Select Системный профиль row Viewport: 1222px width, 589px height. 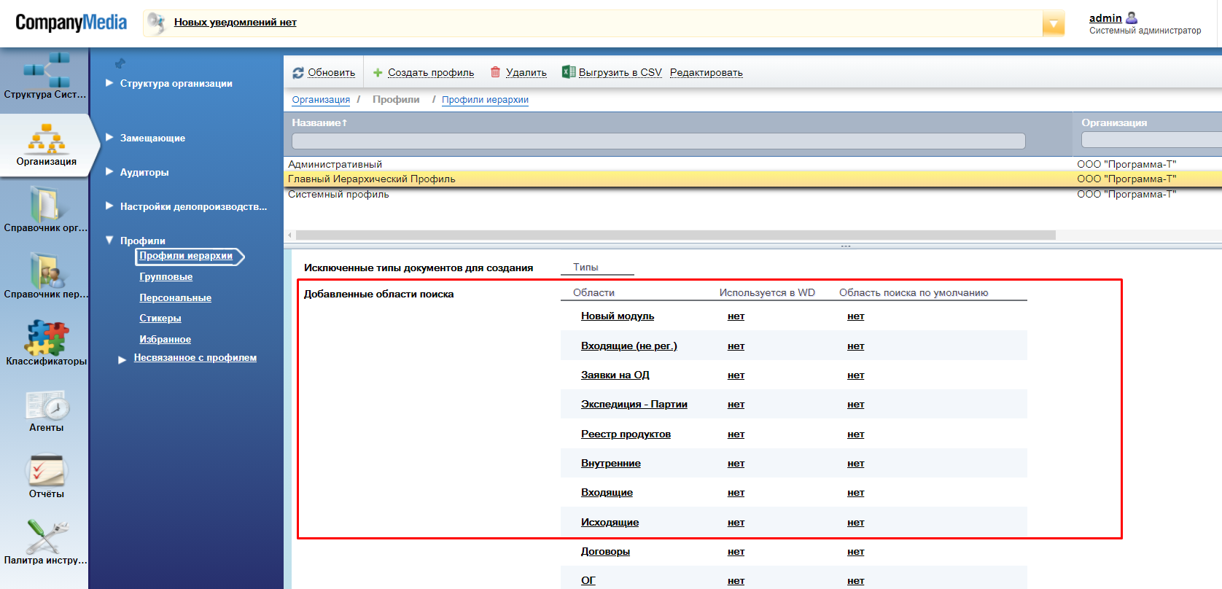[752, 194]
